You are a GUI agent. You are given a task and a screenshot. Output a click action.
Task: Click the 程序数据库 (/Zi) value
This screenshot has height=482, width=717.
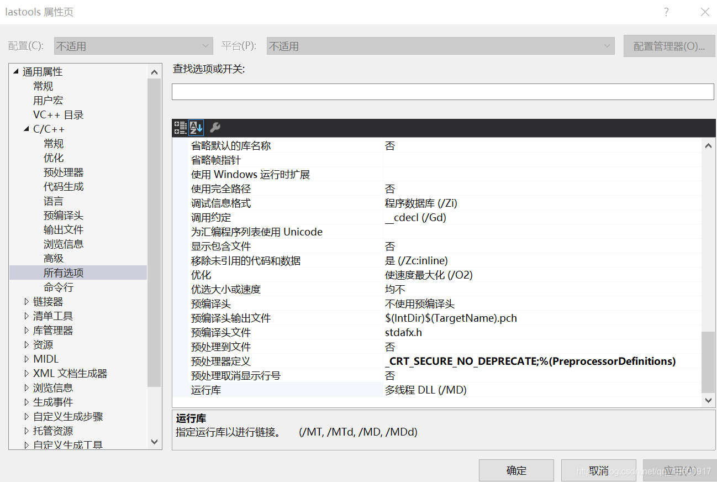[x=421, y=203]
